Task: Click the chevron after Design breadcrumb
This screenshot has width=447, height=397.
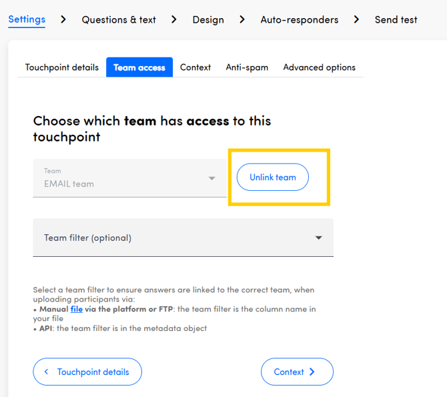Action: [x=242, y=19]
